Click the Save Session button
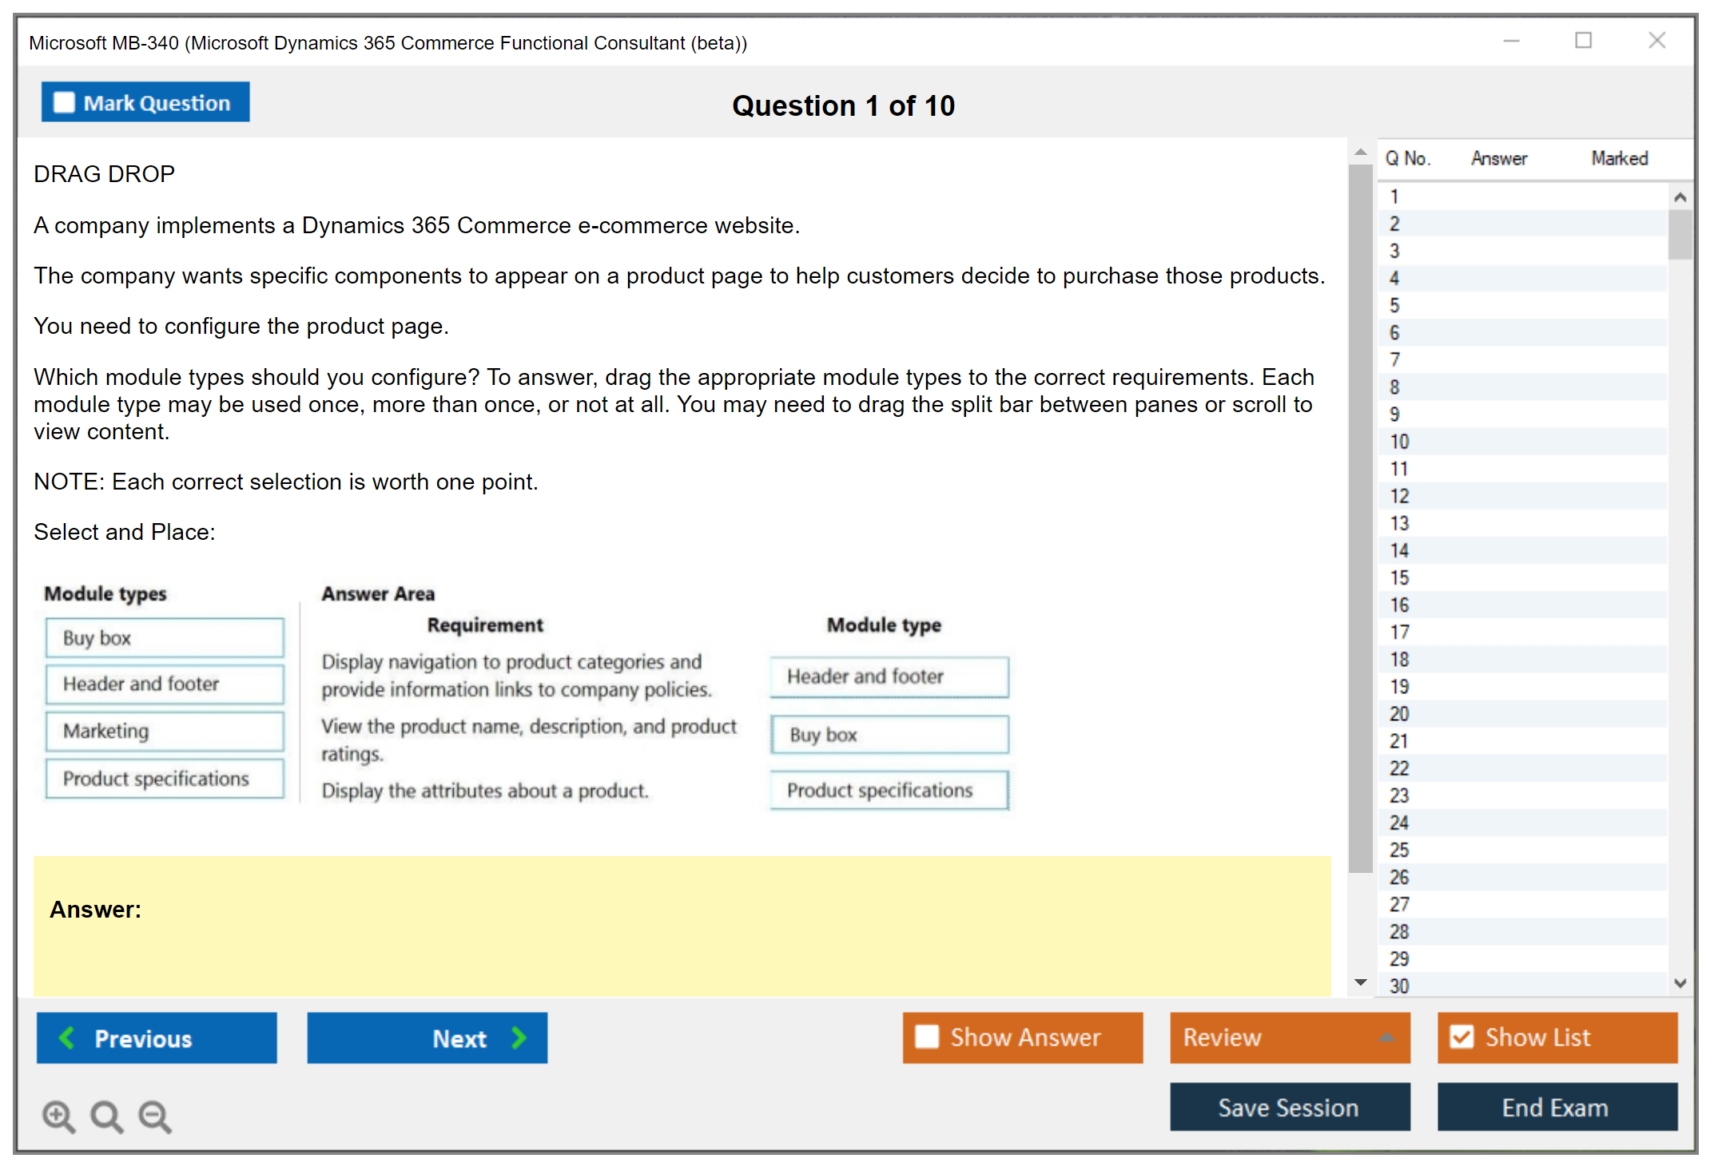This screenshot has width=1718, height=1174. click(x=1289, y=1107)
